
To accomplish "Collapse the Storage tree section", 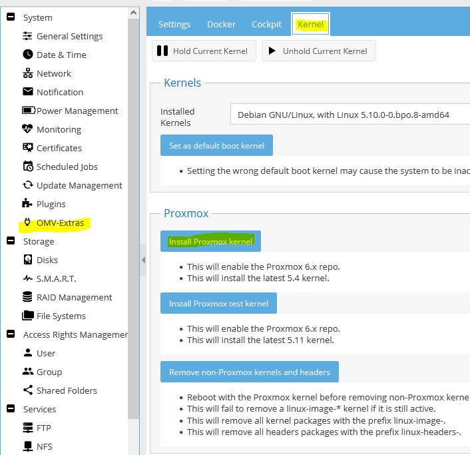I will click(11, 241).
